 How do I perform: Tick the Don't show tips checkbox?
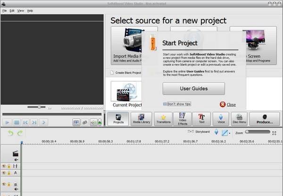pyautogui.click(x=165, y=104)
